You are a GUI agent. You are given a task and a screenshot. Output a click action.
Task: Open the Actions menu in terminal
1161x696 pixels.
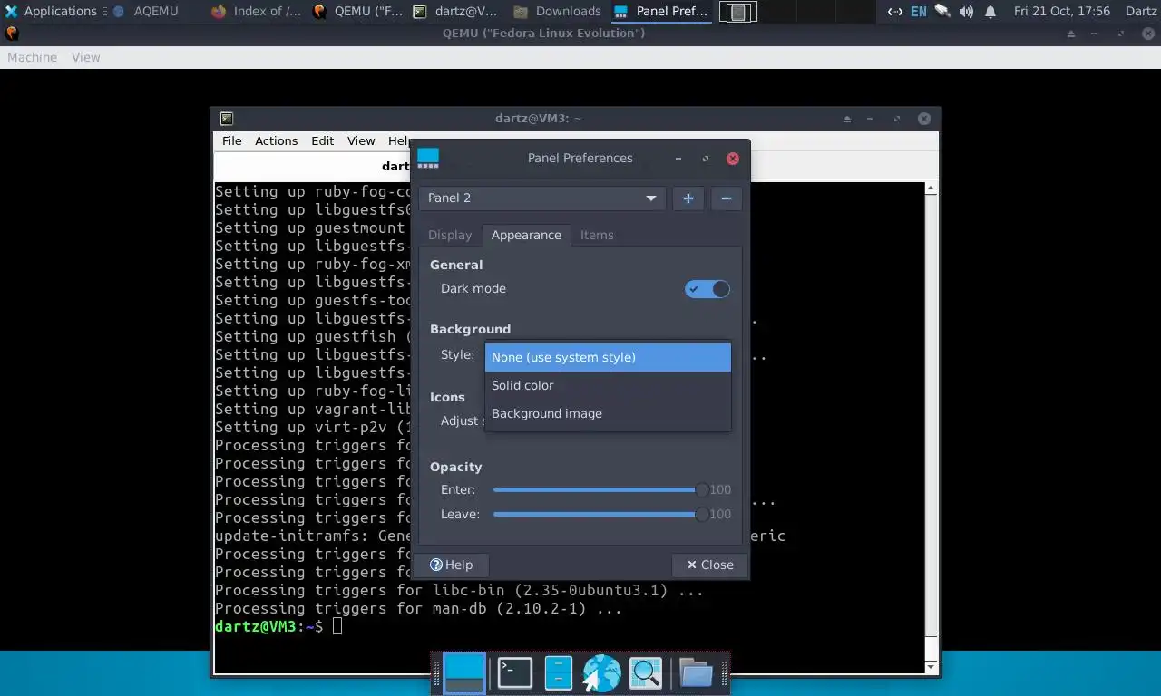coord(276,140)
